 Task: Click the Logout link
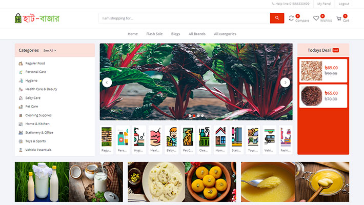pyautogui.click(x=344, y=4)
